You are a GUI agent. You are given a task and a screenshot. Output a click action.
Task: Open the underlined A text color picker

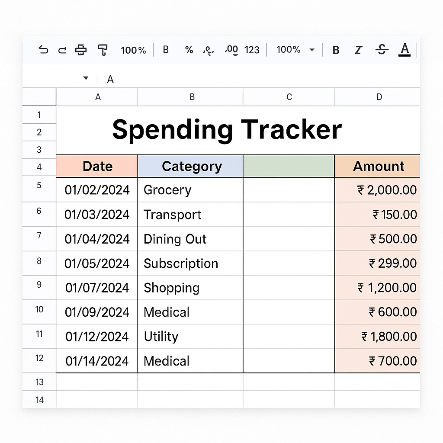click(x=404, y=50)
